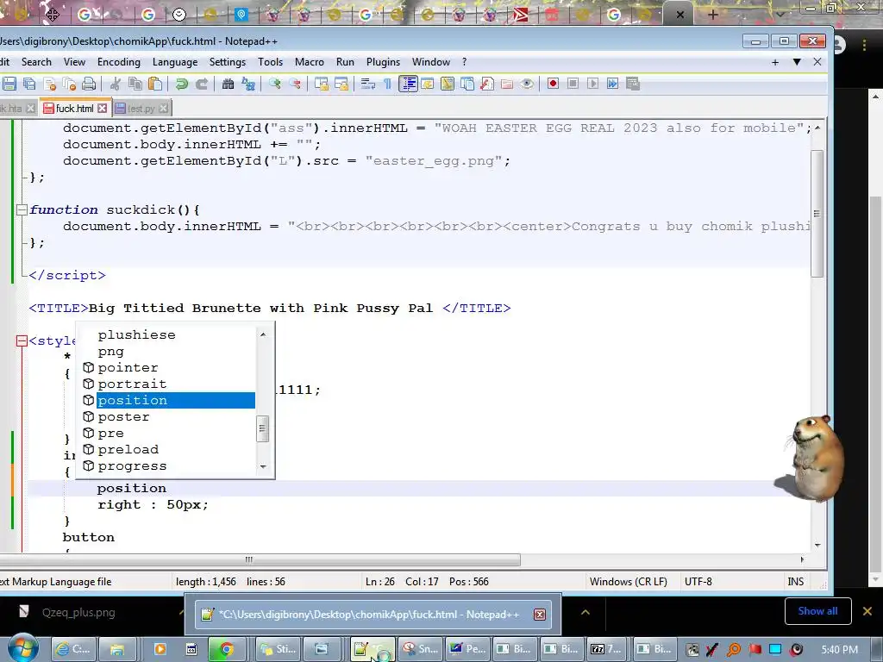Toggle the Document Map icon
This screenshot has height=662, width=883.
(448, 84)
